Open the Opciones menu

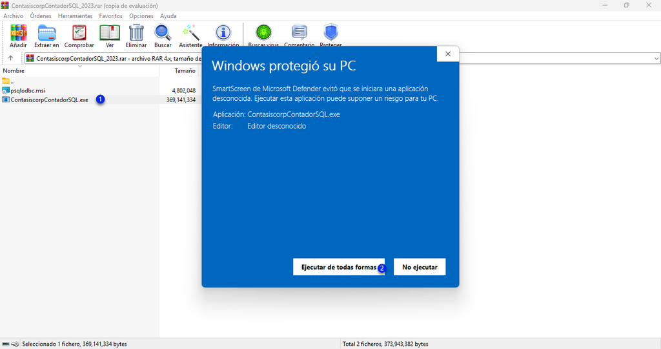[141, 16]
